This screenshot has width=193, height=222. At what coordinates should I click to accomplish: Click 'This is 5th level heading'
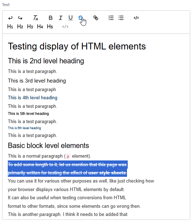coord(28,113)
